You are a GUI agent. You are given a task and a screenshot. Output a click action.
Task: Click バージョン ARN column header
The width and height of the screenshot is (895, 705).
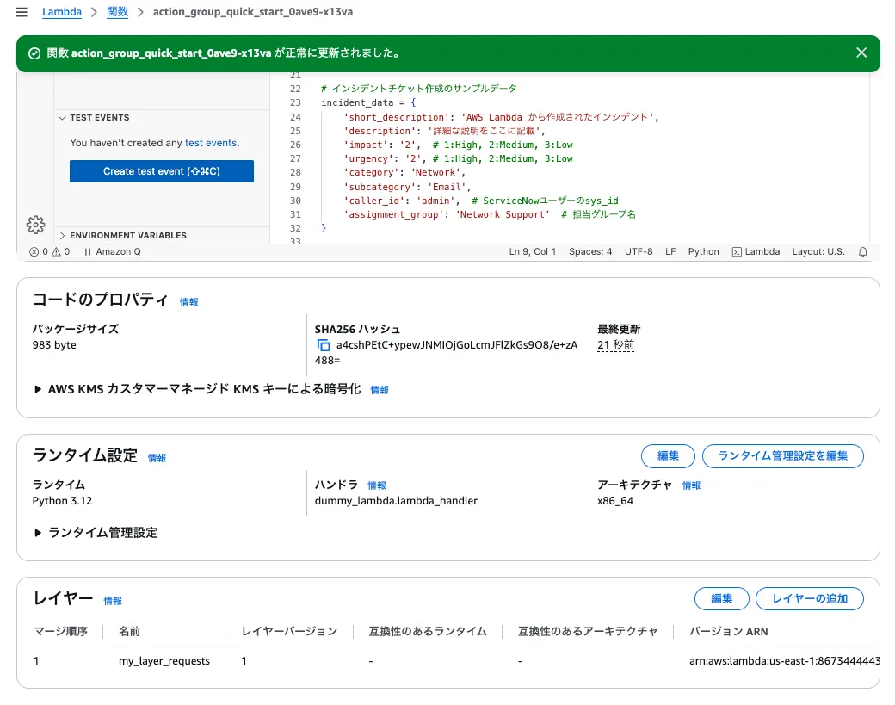click(x=729, y=631)
